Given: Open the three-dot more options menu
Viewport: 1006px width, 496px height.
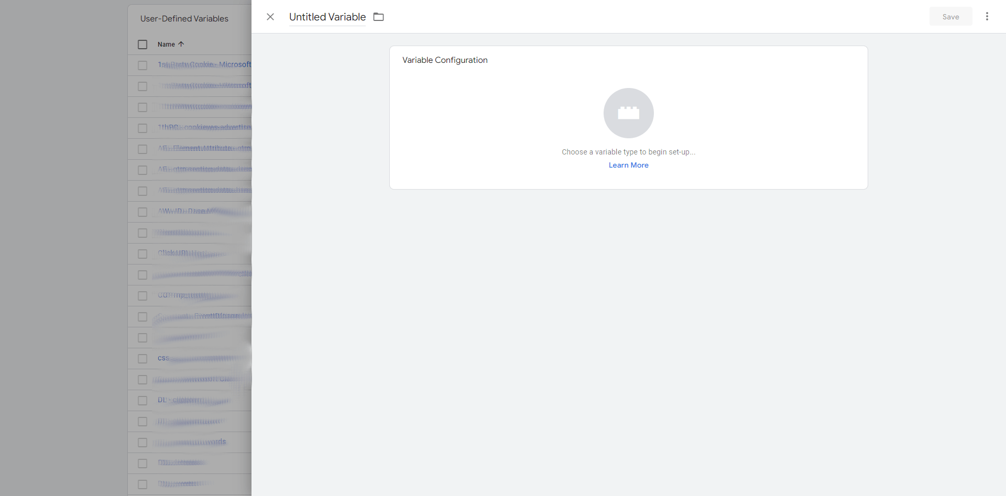Looking at the screenshot, I should [987, 16].
